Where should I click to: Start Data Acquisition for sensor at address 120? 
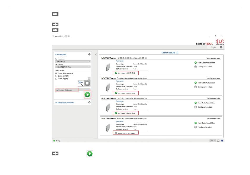tap(204, 103)
